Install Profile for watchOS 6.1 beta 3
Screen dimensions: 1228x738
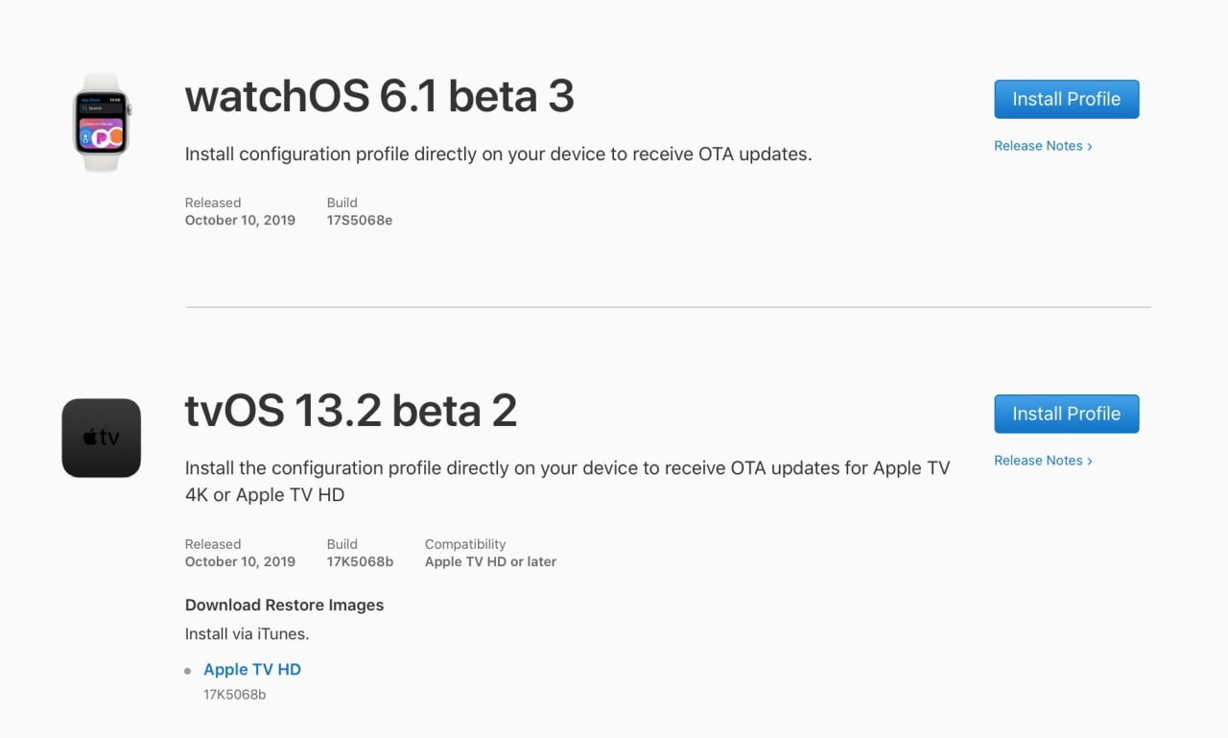1066,99
